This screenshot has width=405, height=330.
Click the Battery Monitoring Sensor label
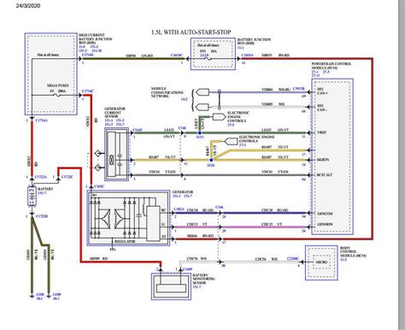204,279
